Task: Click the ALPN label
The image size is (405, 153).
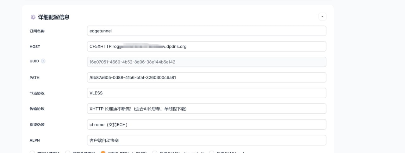Action: [35, 140]
